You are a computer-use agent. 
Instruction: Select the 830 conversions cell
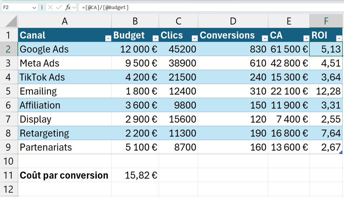[x=233, y=49]
